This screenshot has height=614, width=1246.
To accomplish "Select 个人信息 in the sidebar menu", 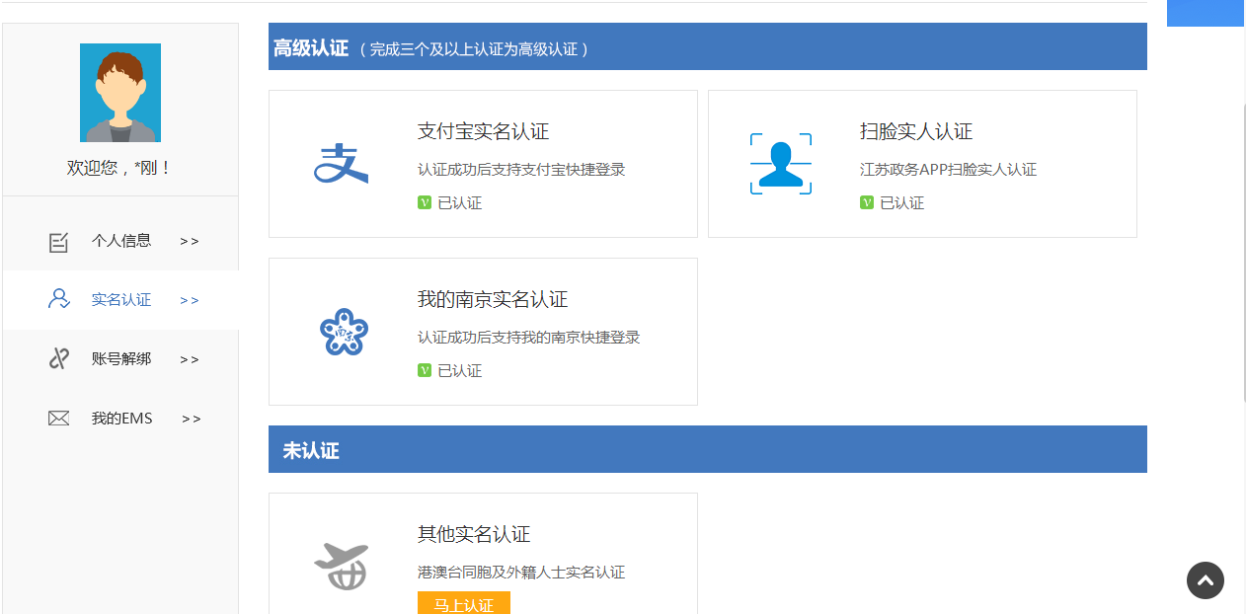I will (123, 240).
